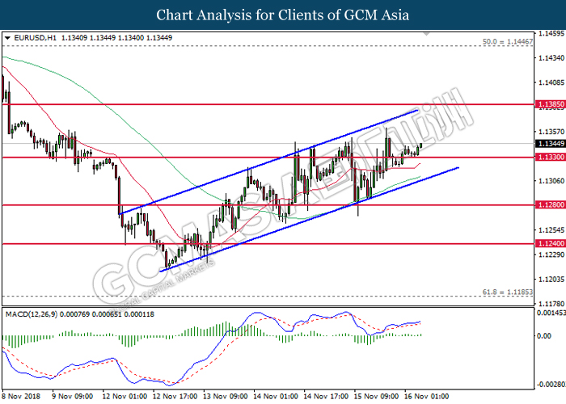Select the 1.14085 price scale value
Image resolution: width=566 pixels, height=404 pixels.
pyautogui.click(x=551, y=82)
